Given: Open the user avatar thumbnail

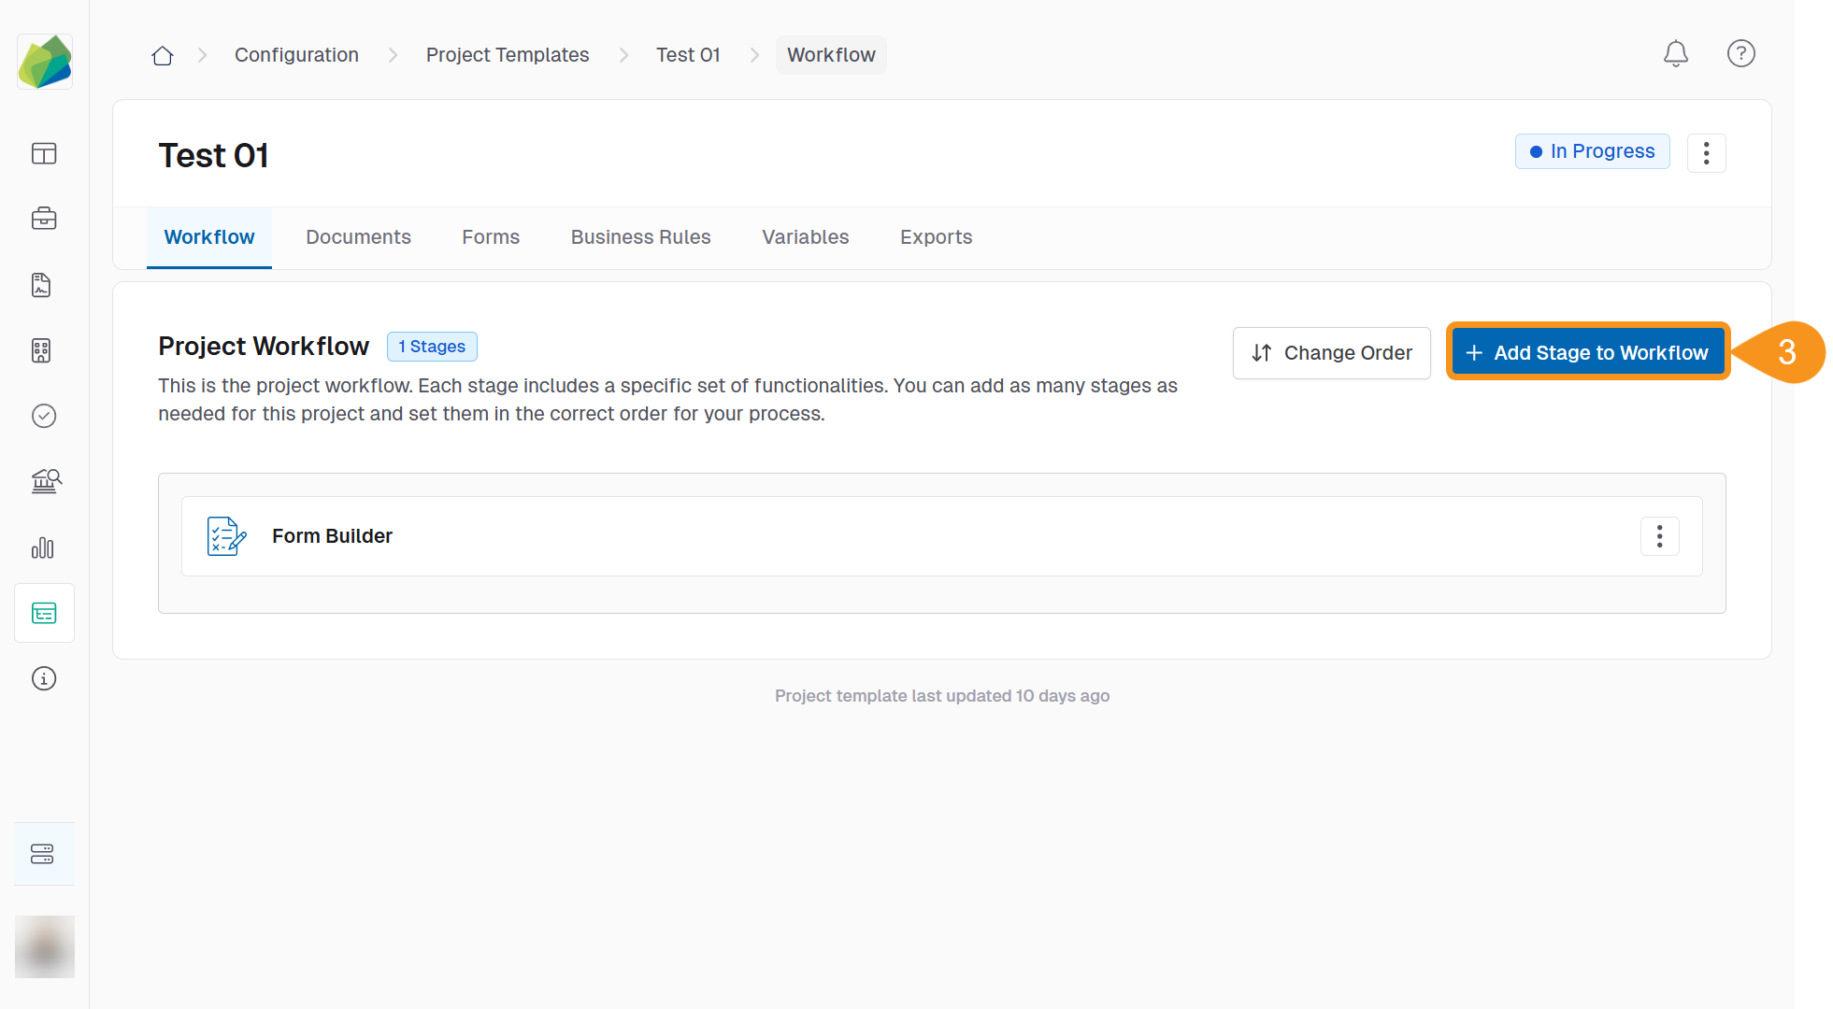Looking at the screenshot, I should pyautogui.click(x=45, y=946).
